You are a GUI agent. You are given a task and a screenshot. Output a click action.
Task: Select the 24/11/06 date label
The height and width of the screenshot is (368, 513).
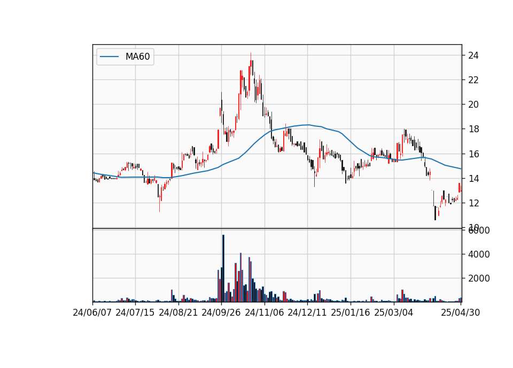click(x=265, y=313)
